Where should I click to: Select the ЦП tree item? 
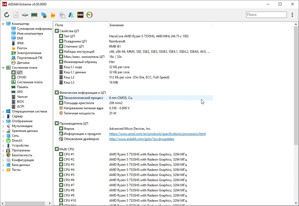(17, 72)
